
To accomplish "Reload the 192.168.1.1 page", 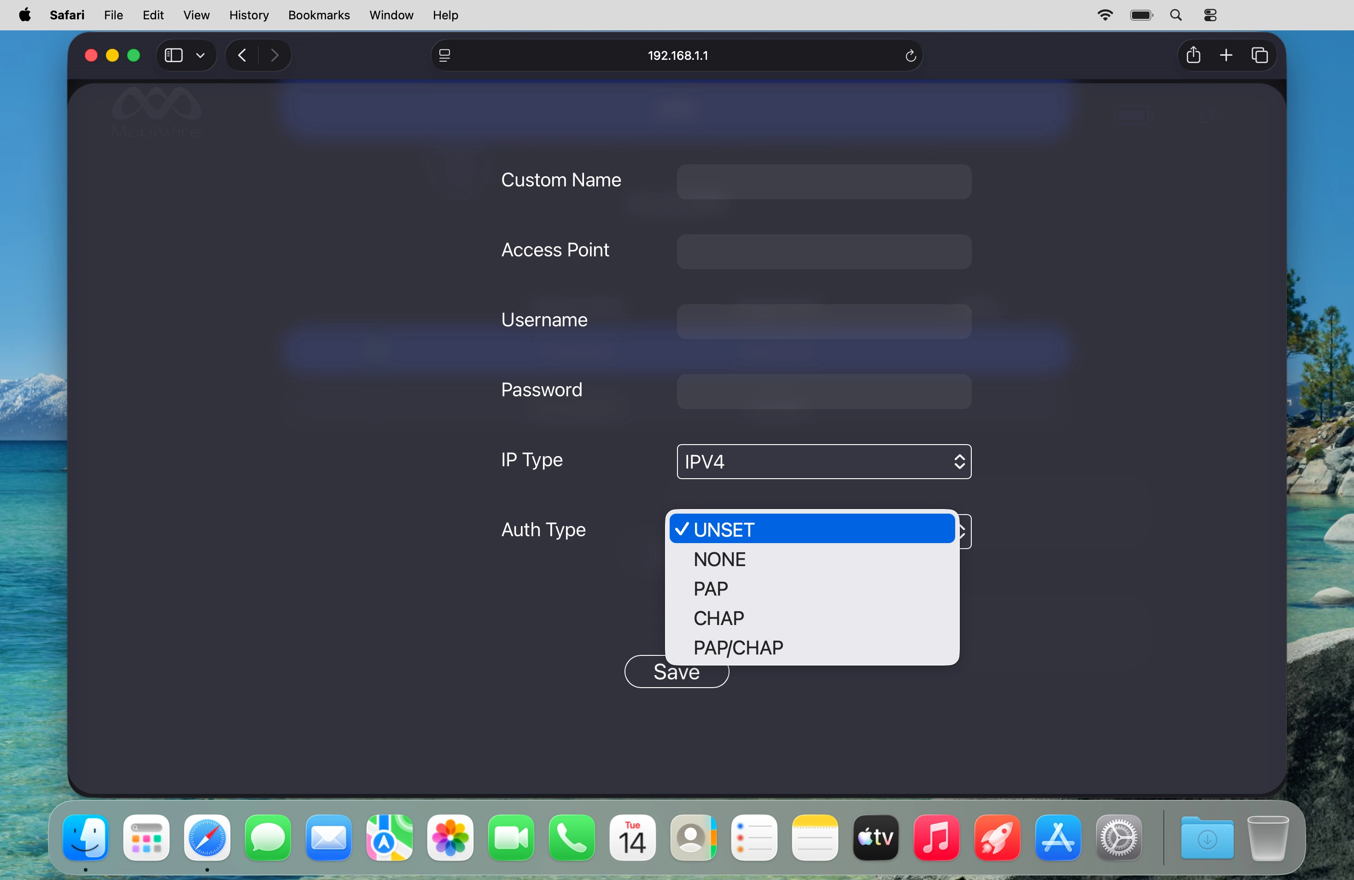I will click(x=910, y=55).
